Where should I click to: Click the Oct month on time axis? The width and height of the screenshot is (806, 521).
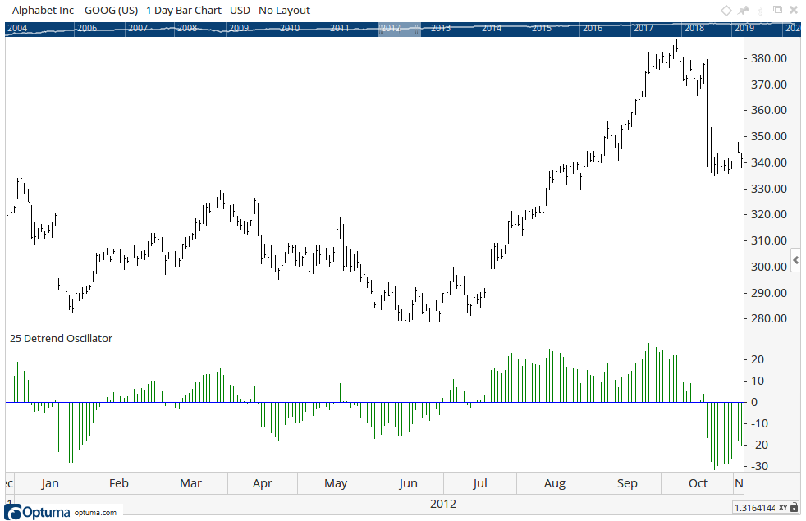(698, 483)
